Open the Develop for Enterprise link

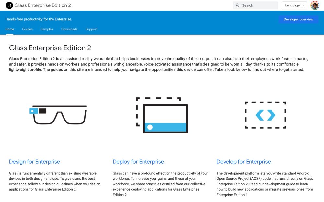pos(244,162)
